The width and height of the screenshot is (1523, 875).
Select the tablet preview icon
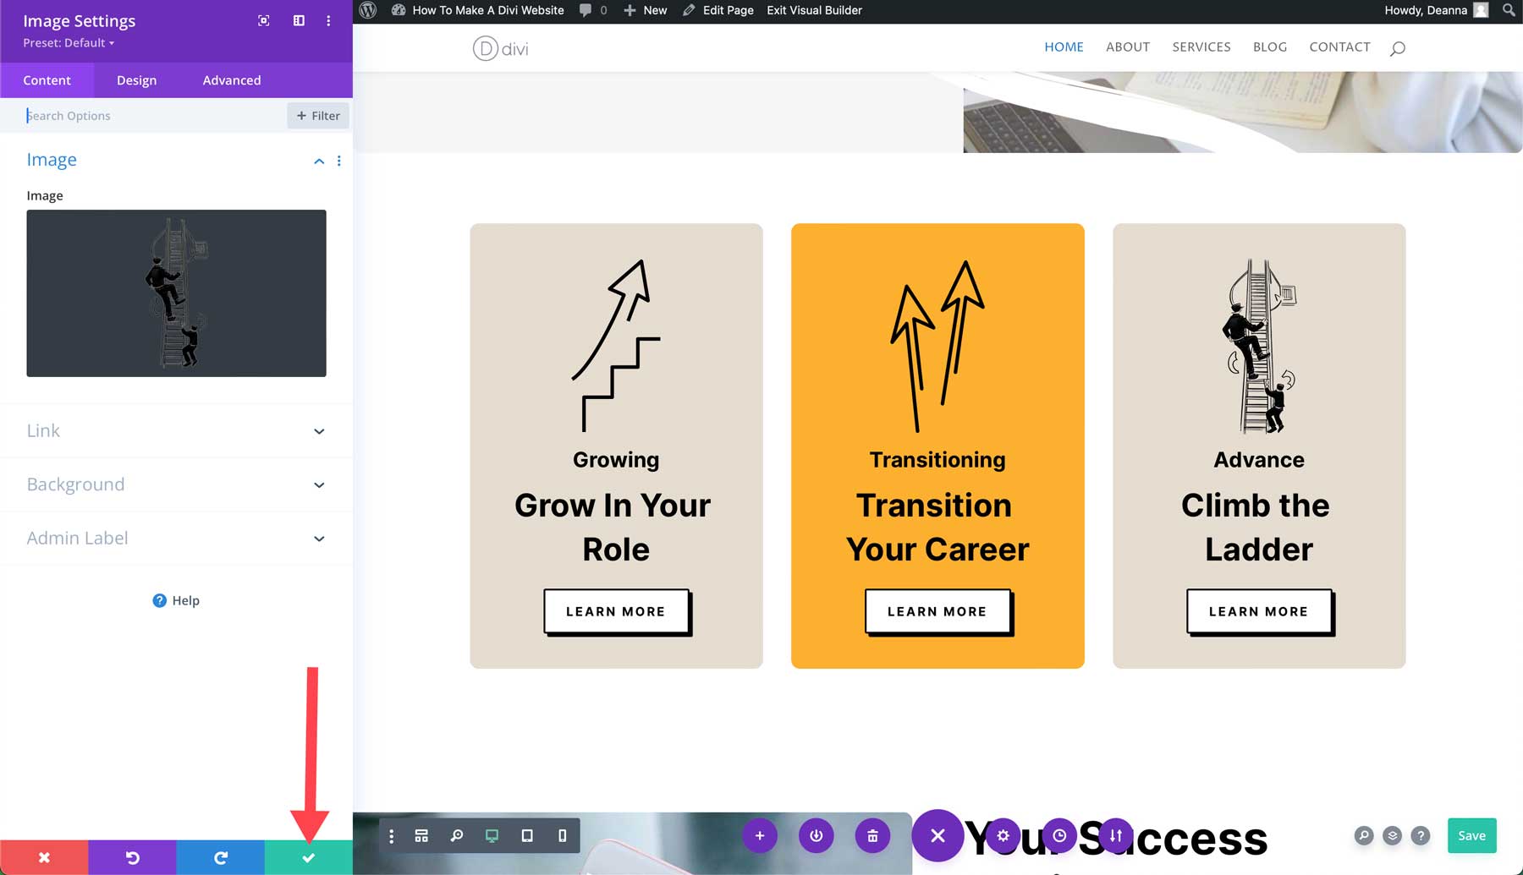click(527, 835)
